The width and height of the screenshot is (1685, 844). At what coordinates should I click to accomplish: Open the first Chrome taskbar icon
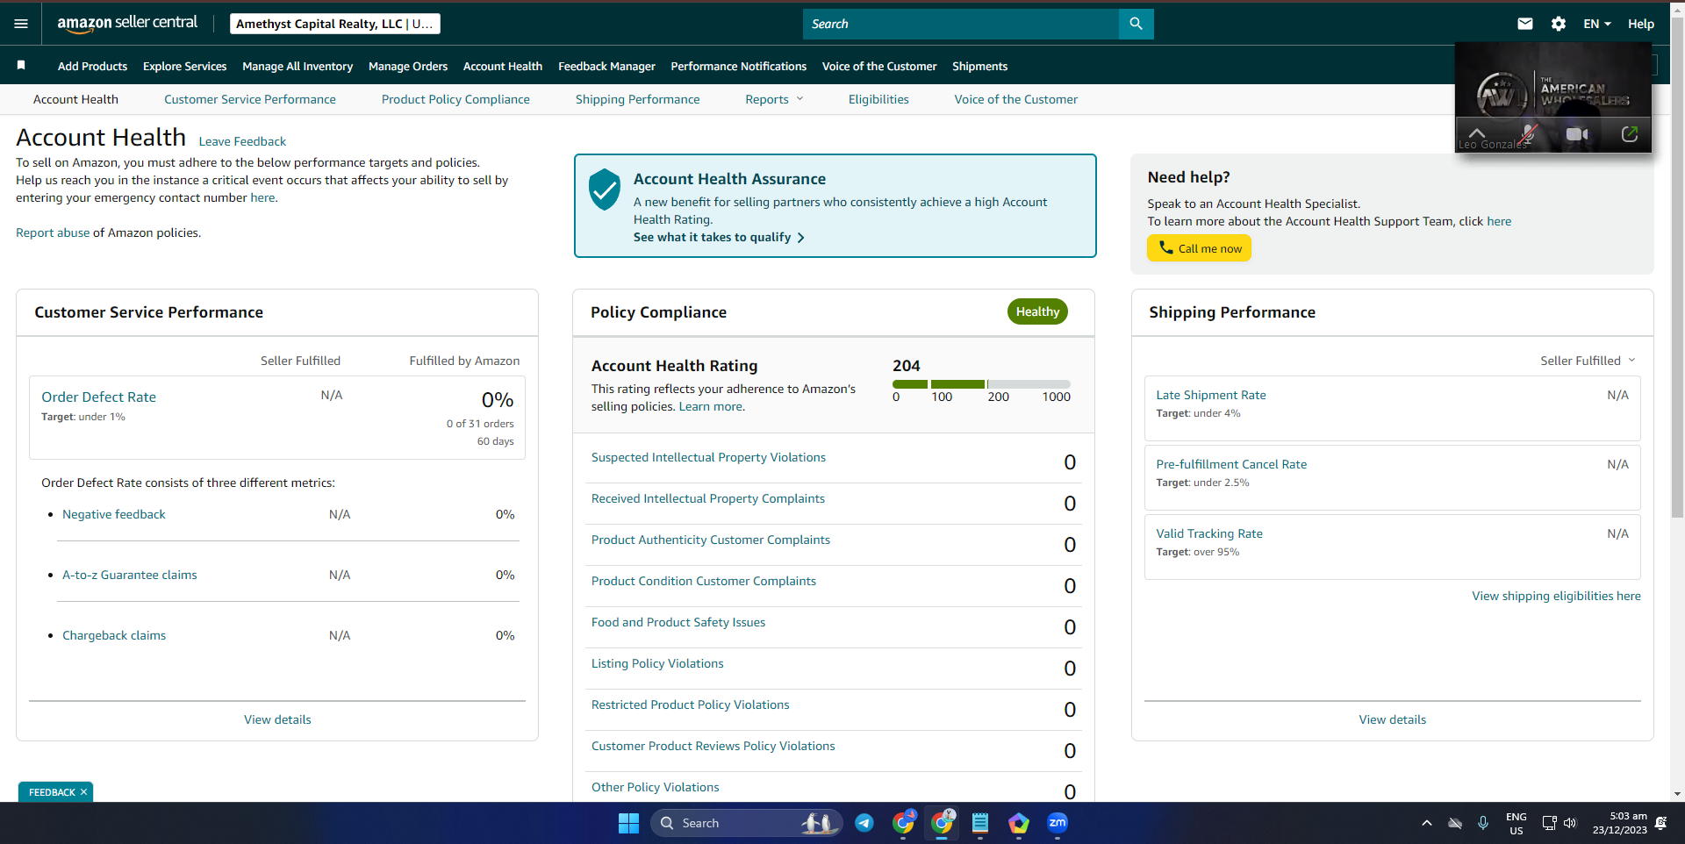pyautogui.click(x=903, y=823)
